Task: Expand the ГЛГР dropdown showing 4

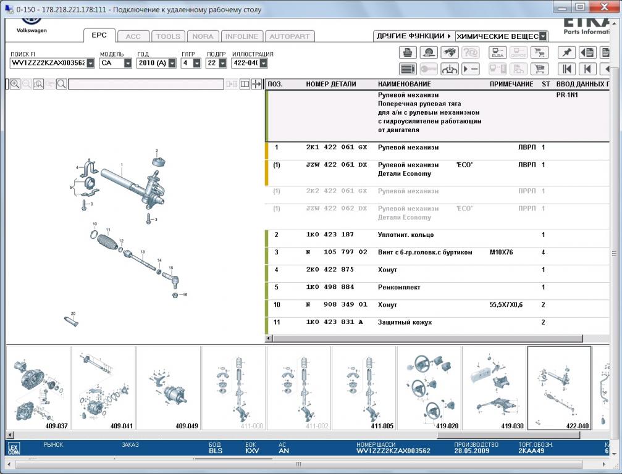Action: pos(197,63)
